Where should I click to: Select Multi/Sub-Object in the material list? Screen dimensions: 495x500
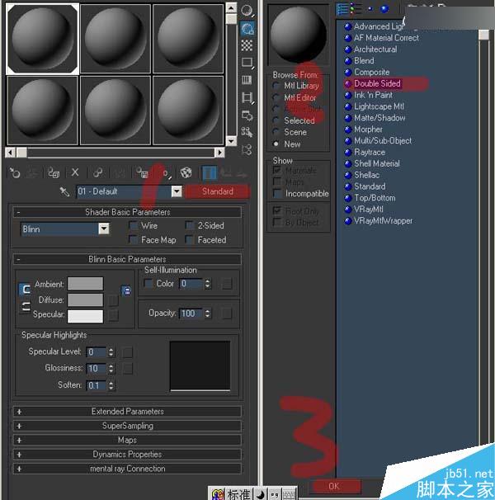(383, 140)
